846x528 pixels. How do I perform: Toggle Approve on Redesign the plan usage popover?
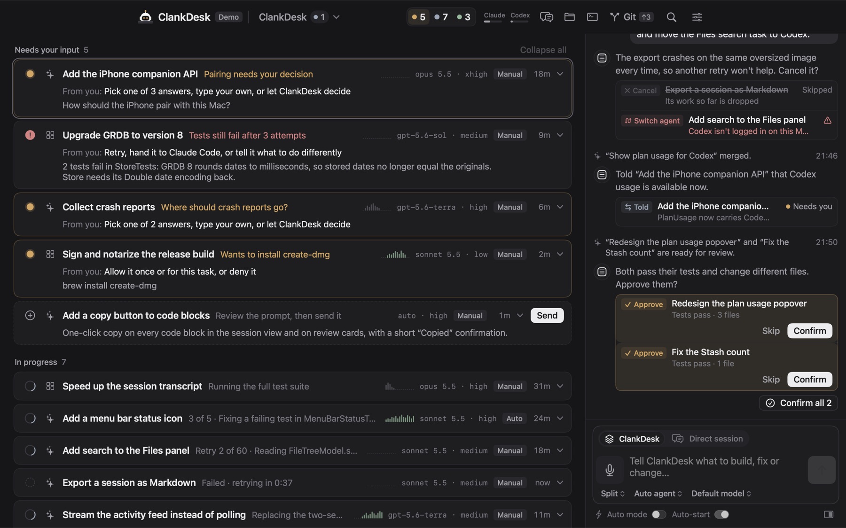pos(643,304)
